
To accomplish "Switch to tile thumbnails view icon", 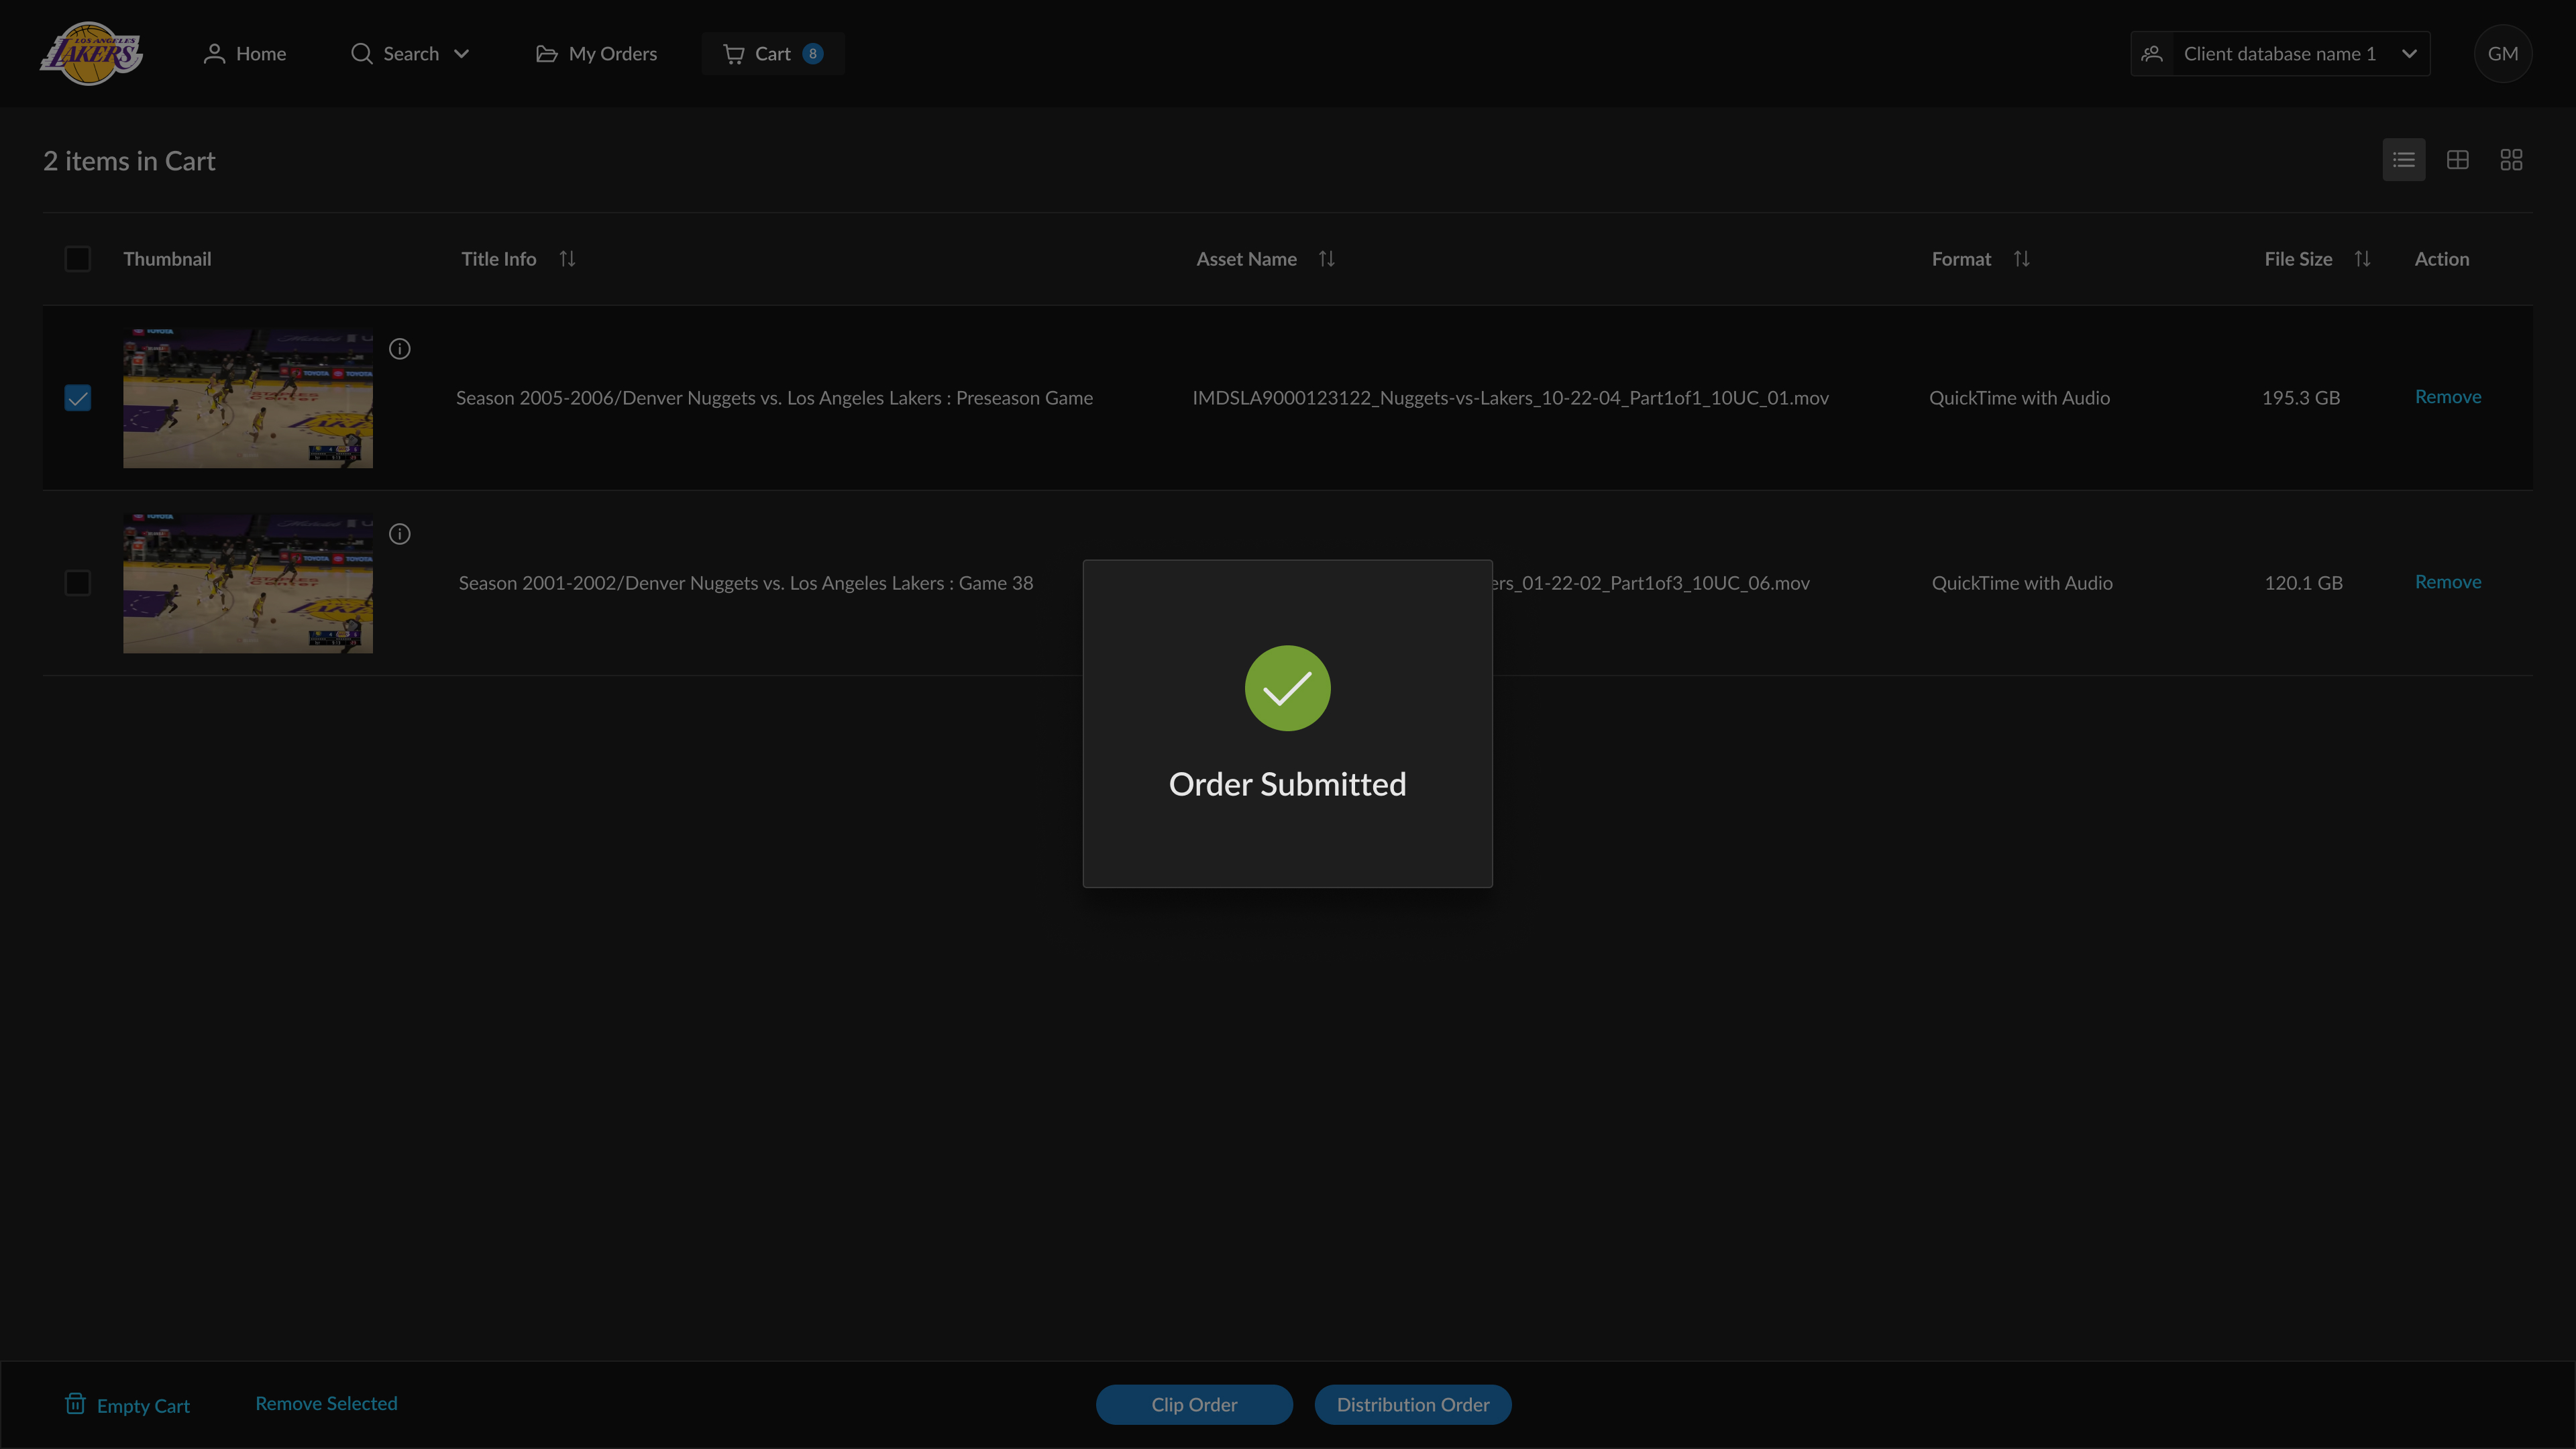I will [2511, 160].
